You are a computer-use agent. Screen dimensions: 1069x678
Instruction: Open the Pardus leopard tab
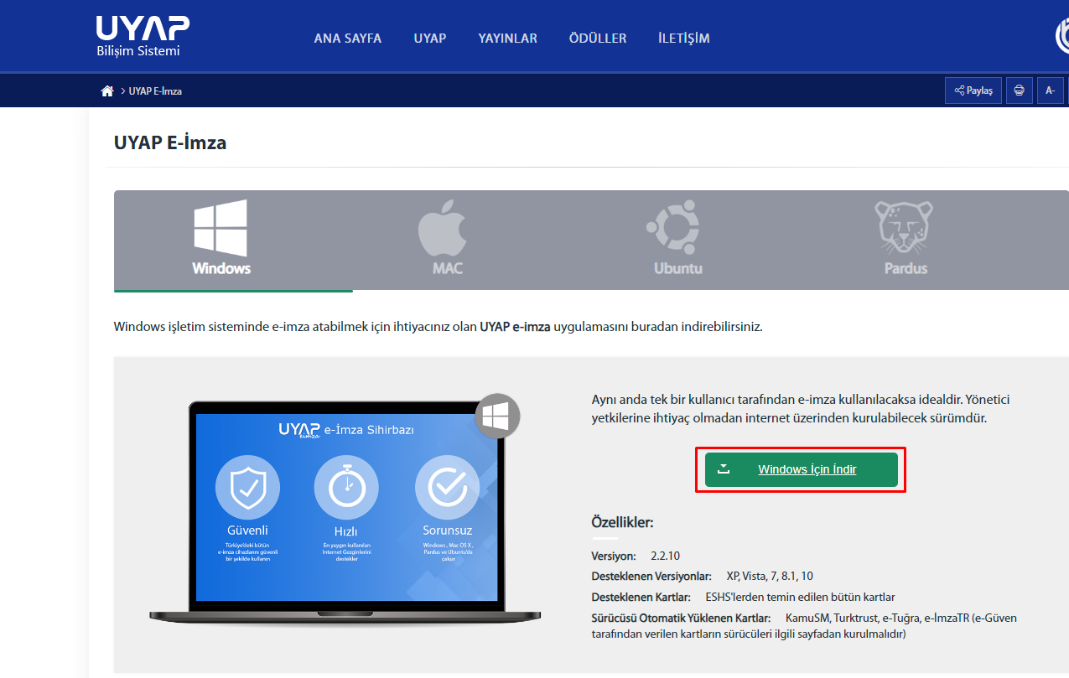click(906, 239)
